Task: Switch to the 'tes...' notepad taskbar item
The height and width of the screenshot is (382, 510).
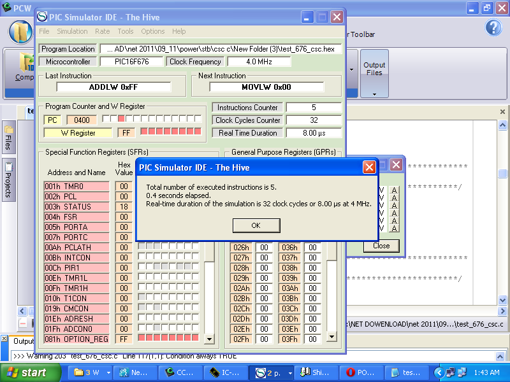Action: point(406,373)
